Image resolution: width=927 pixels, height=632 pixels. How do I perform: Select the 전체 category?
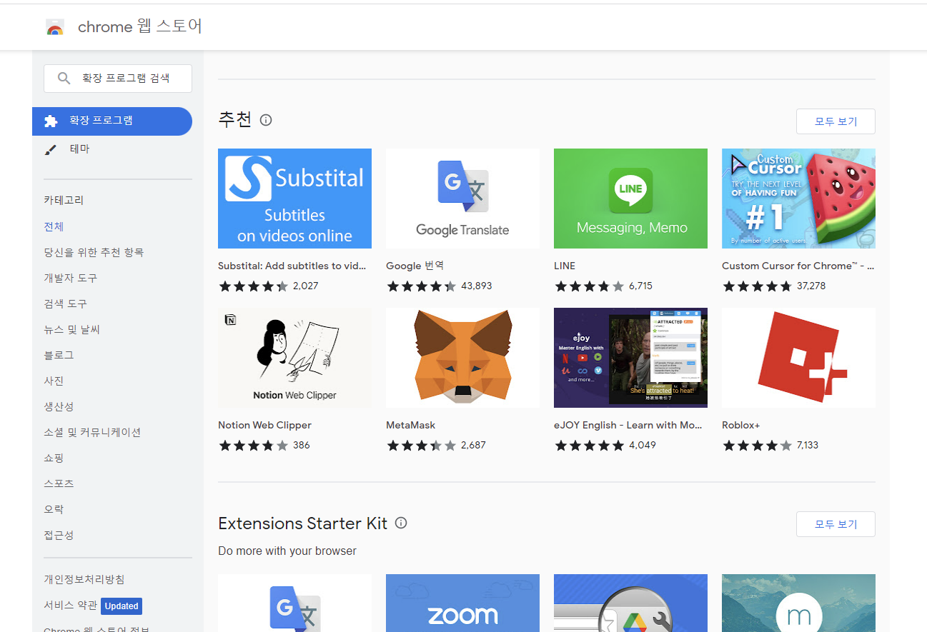(54, 226)
